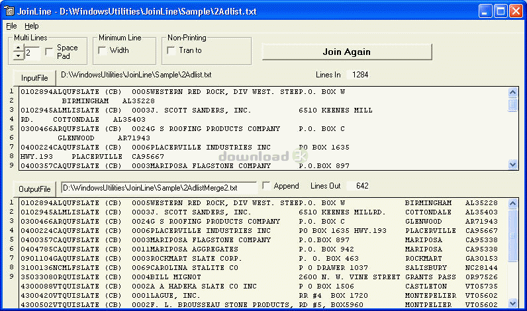Open the Help menu
Image resolution: width=527 pixels, height=311 pixels.
coord(32,26)
